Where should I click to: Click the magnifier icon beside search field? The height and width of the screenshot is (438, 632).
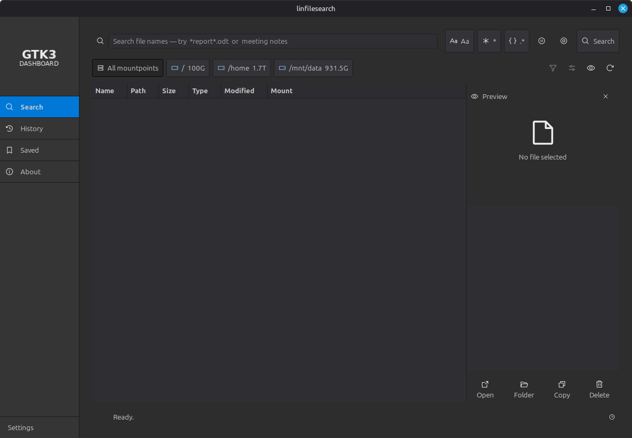point(100,41)
